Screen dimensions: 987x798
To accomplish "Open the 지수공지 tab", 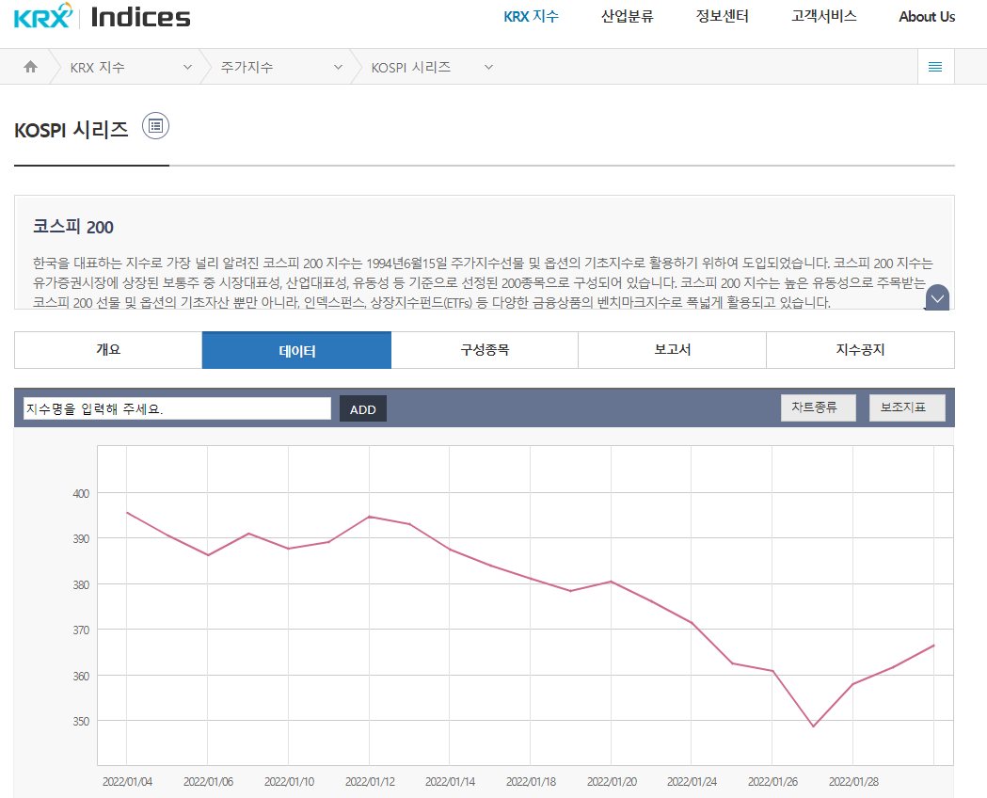I will click(x=861, y=350).
